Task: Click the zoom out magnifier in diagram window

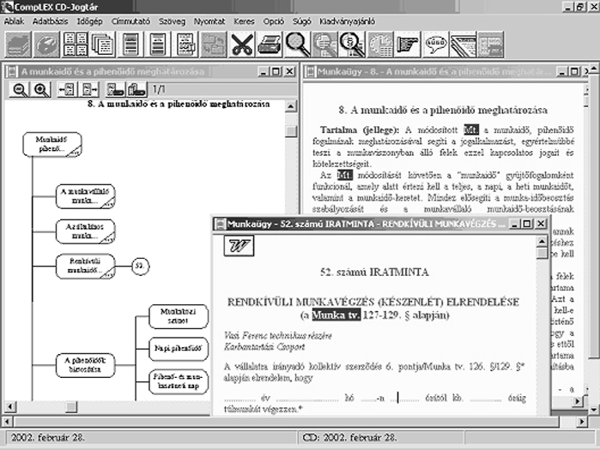Action: [x=20, y=89]
